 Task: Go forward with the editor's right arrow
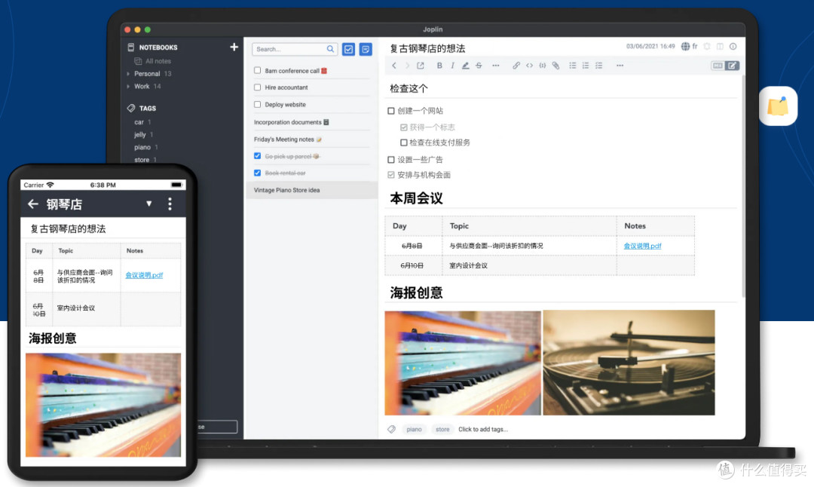click(408, 66)
